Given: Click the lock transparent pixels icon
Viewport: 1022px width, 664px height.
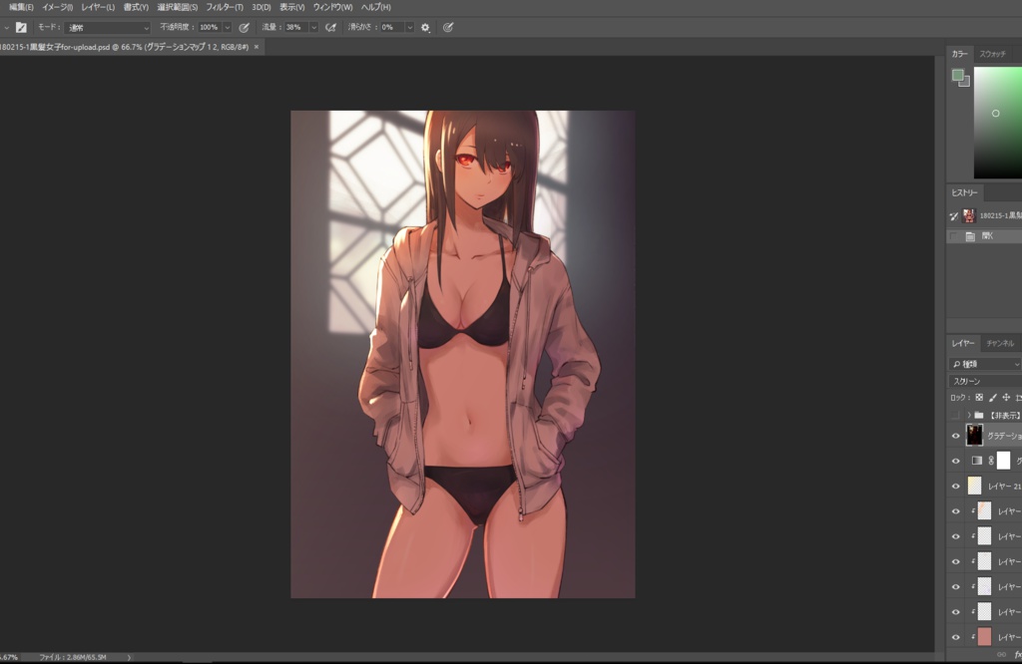Looking at the screenshot, I should tap(979, 398).
